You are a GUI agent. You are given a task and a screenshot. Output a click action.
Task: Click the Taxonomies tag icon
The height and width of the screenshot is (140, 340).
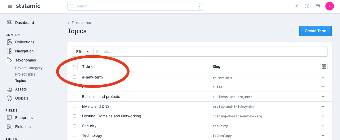click(9, 60)
